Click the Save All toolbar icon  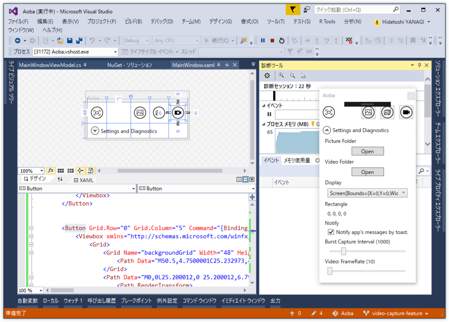click(79, 40)
